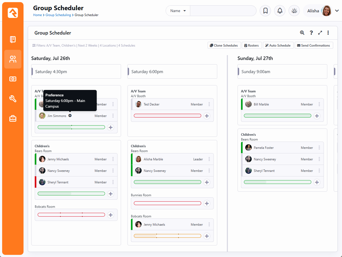Screen dimensions: 342x257
Task: Open the Name search-type dropdown
Action: [x=178, y=11]
